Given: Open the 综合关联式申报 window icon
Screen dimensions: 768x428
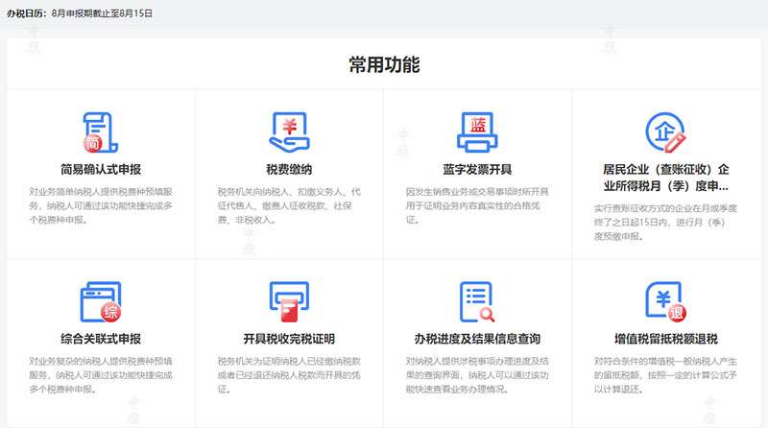Looking at the screenshot, I should (100, 303).
